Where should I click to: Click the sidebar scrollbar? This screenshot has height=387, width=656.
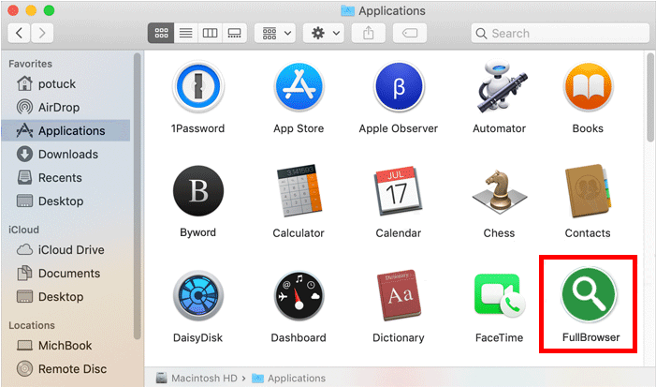(x=137, y=196)
